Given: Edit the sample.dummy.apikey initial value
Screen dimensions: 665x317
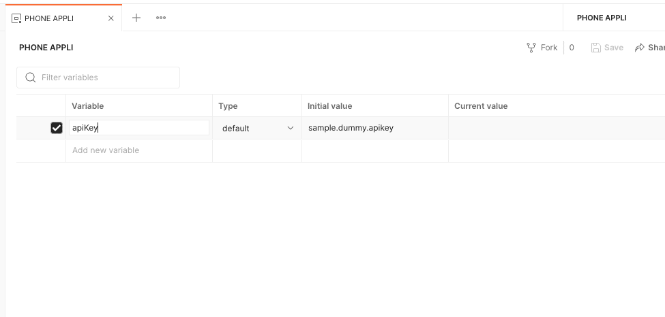Looking at the screenshot, I should point(351,128).
